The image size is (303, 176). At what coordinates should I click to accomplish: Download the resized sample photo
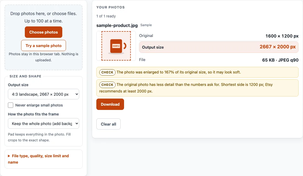[110, 104]
